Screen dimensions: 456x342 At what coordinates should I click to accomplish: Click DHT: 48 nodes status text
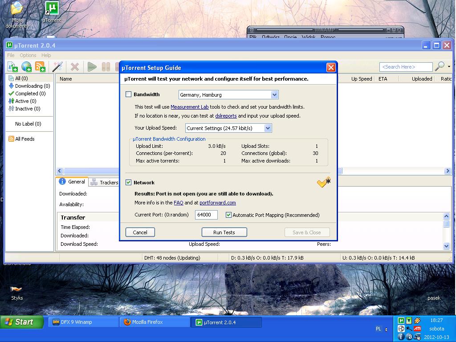[172, 258]
